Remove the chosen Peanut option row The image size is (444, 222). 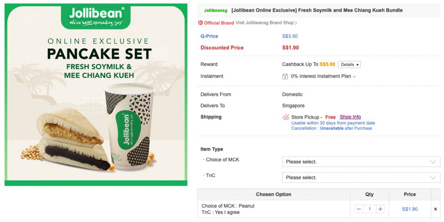(x=435, y=209)
